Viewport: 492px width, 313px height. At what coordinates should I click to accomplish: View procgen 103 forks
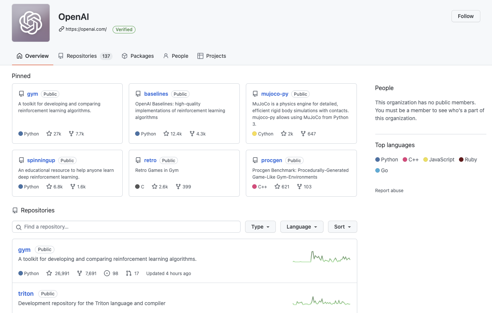(x=304, y=187)
